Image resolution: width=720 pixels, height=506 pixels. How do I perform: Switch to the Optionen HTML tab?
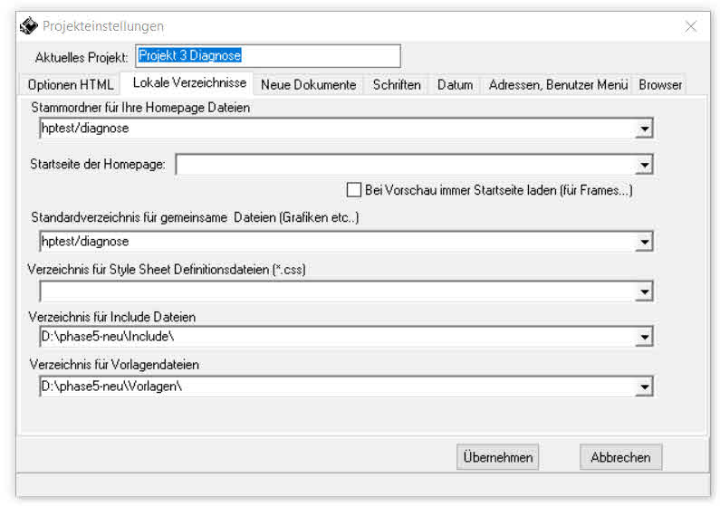point(71,85)
